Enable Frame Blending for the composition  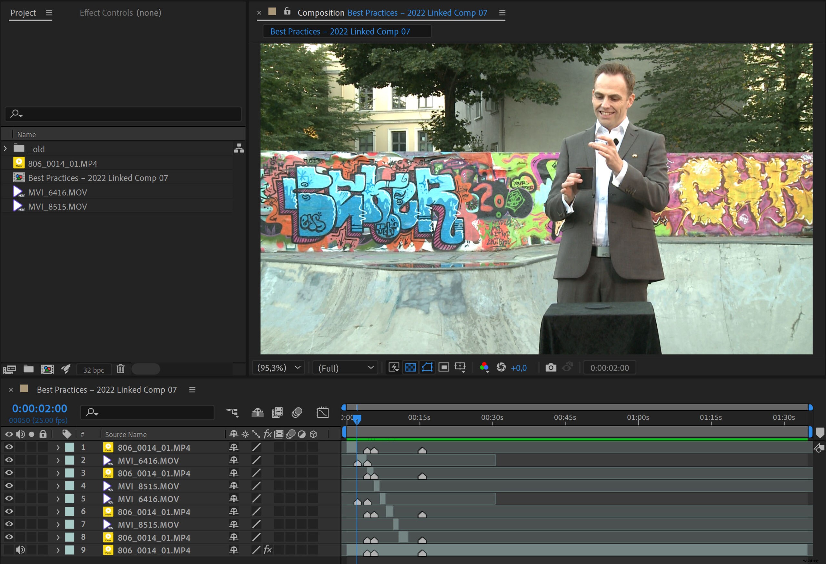click(x=277, y=412)
